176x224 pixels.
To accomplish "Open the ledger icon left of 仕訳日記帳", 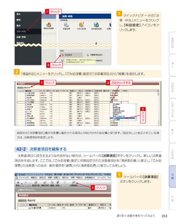I will pos(66,25).
